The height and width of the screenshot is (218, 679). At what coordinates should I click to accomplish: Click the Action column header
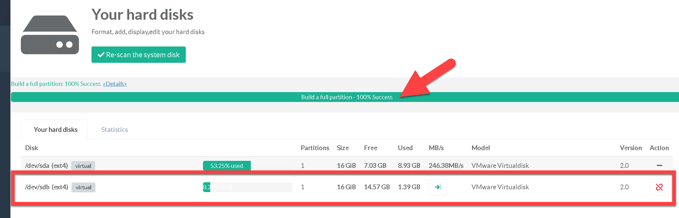[x=659, y=148]
